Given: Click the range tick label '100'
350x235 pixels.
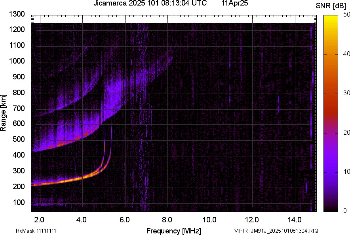Looking at the screenshot, I should click(x=19, y=202).
